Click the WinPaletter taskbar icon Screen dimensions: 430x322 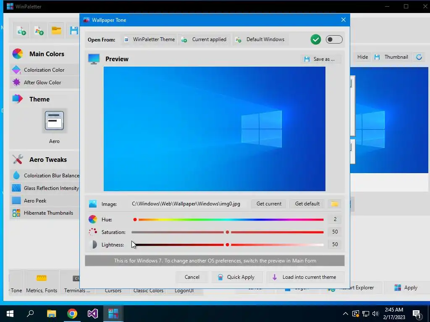(x=113, y=314)
